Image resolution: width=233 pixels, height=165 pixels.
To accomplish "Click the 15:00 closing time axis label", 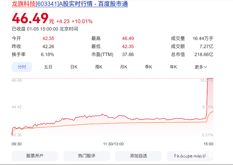I will pos(208,144).
